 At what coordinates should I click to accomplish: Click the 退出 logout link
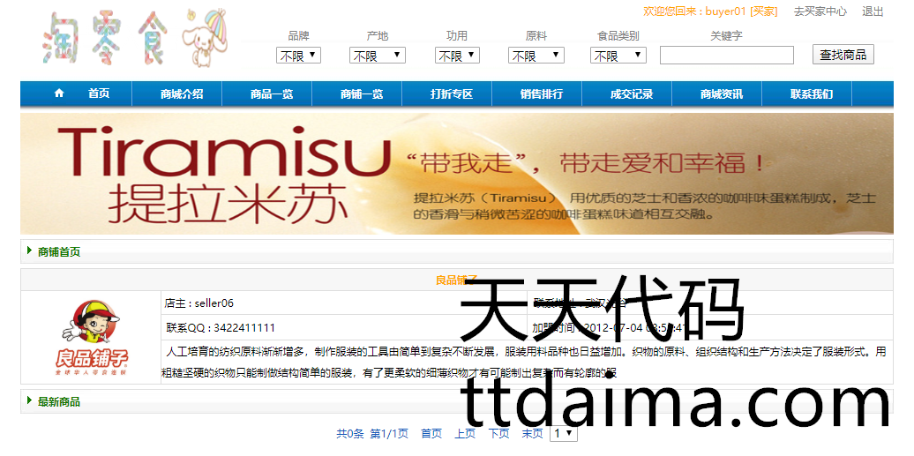pyautogui.click(x=873, y=11)
